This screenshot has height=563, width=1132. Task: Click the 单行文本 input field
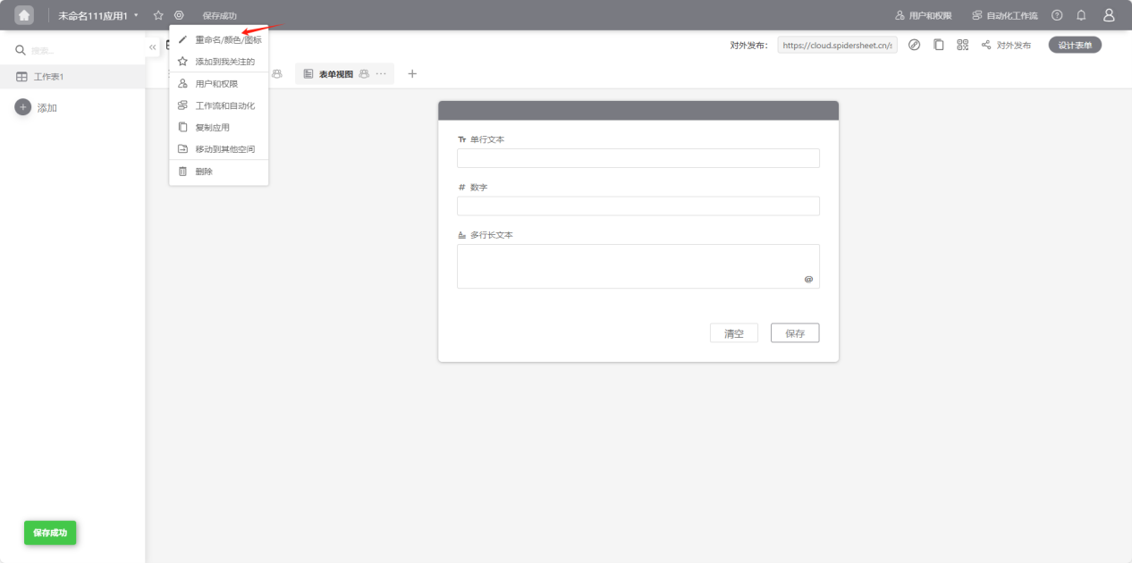pyautogui.click(x=638, y=158)
